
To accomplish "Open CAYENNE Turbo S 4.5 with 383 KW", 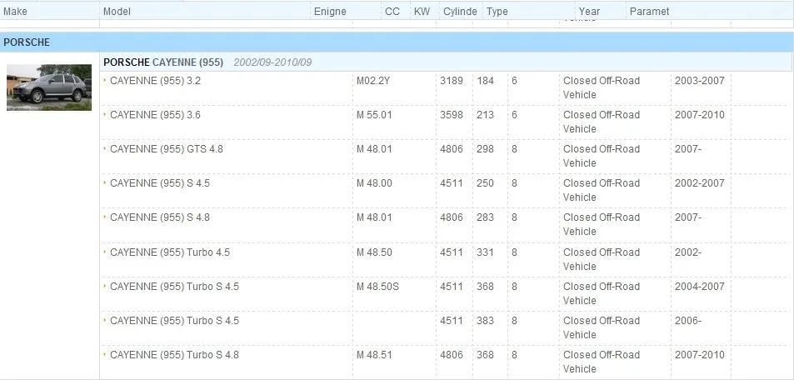I will 174,321.
